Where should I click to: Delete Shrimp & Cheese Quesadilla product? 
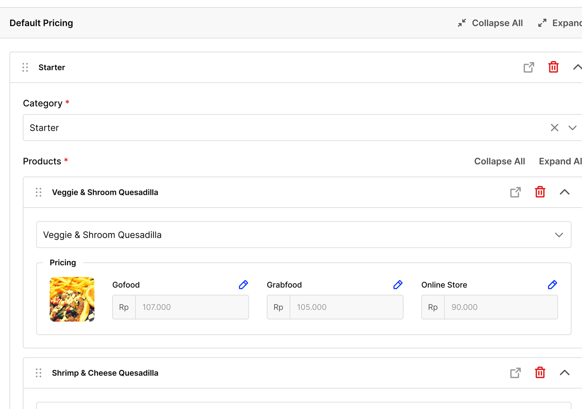coord(540,373)
